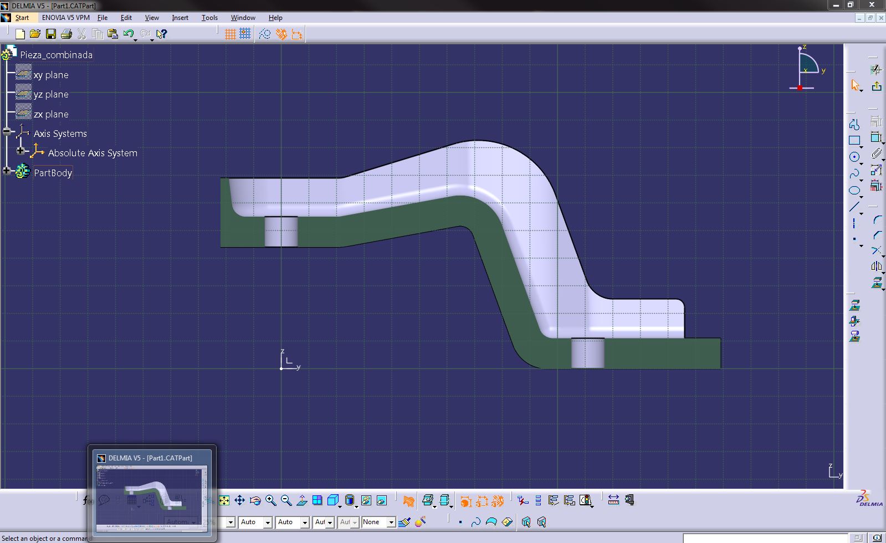Choose the Rectangle sketch tool
886x543 pixels.
coord(854,140)
